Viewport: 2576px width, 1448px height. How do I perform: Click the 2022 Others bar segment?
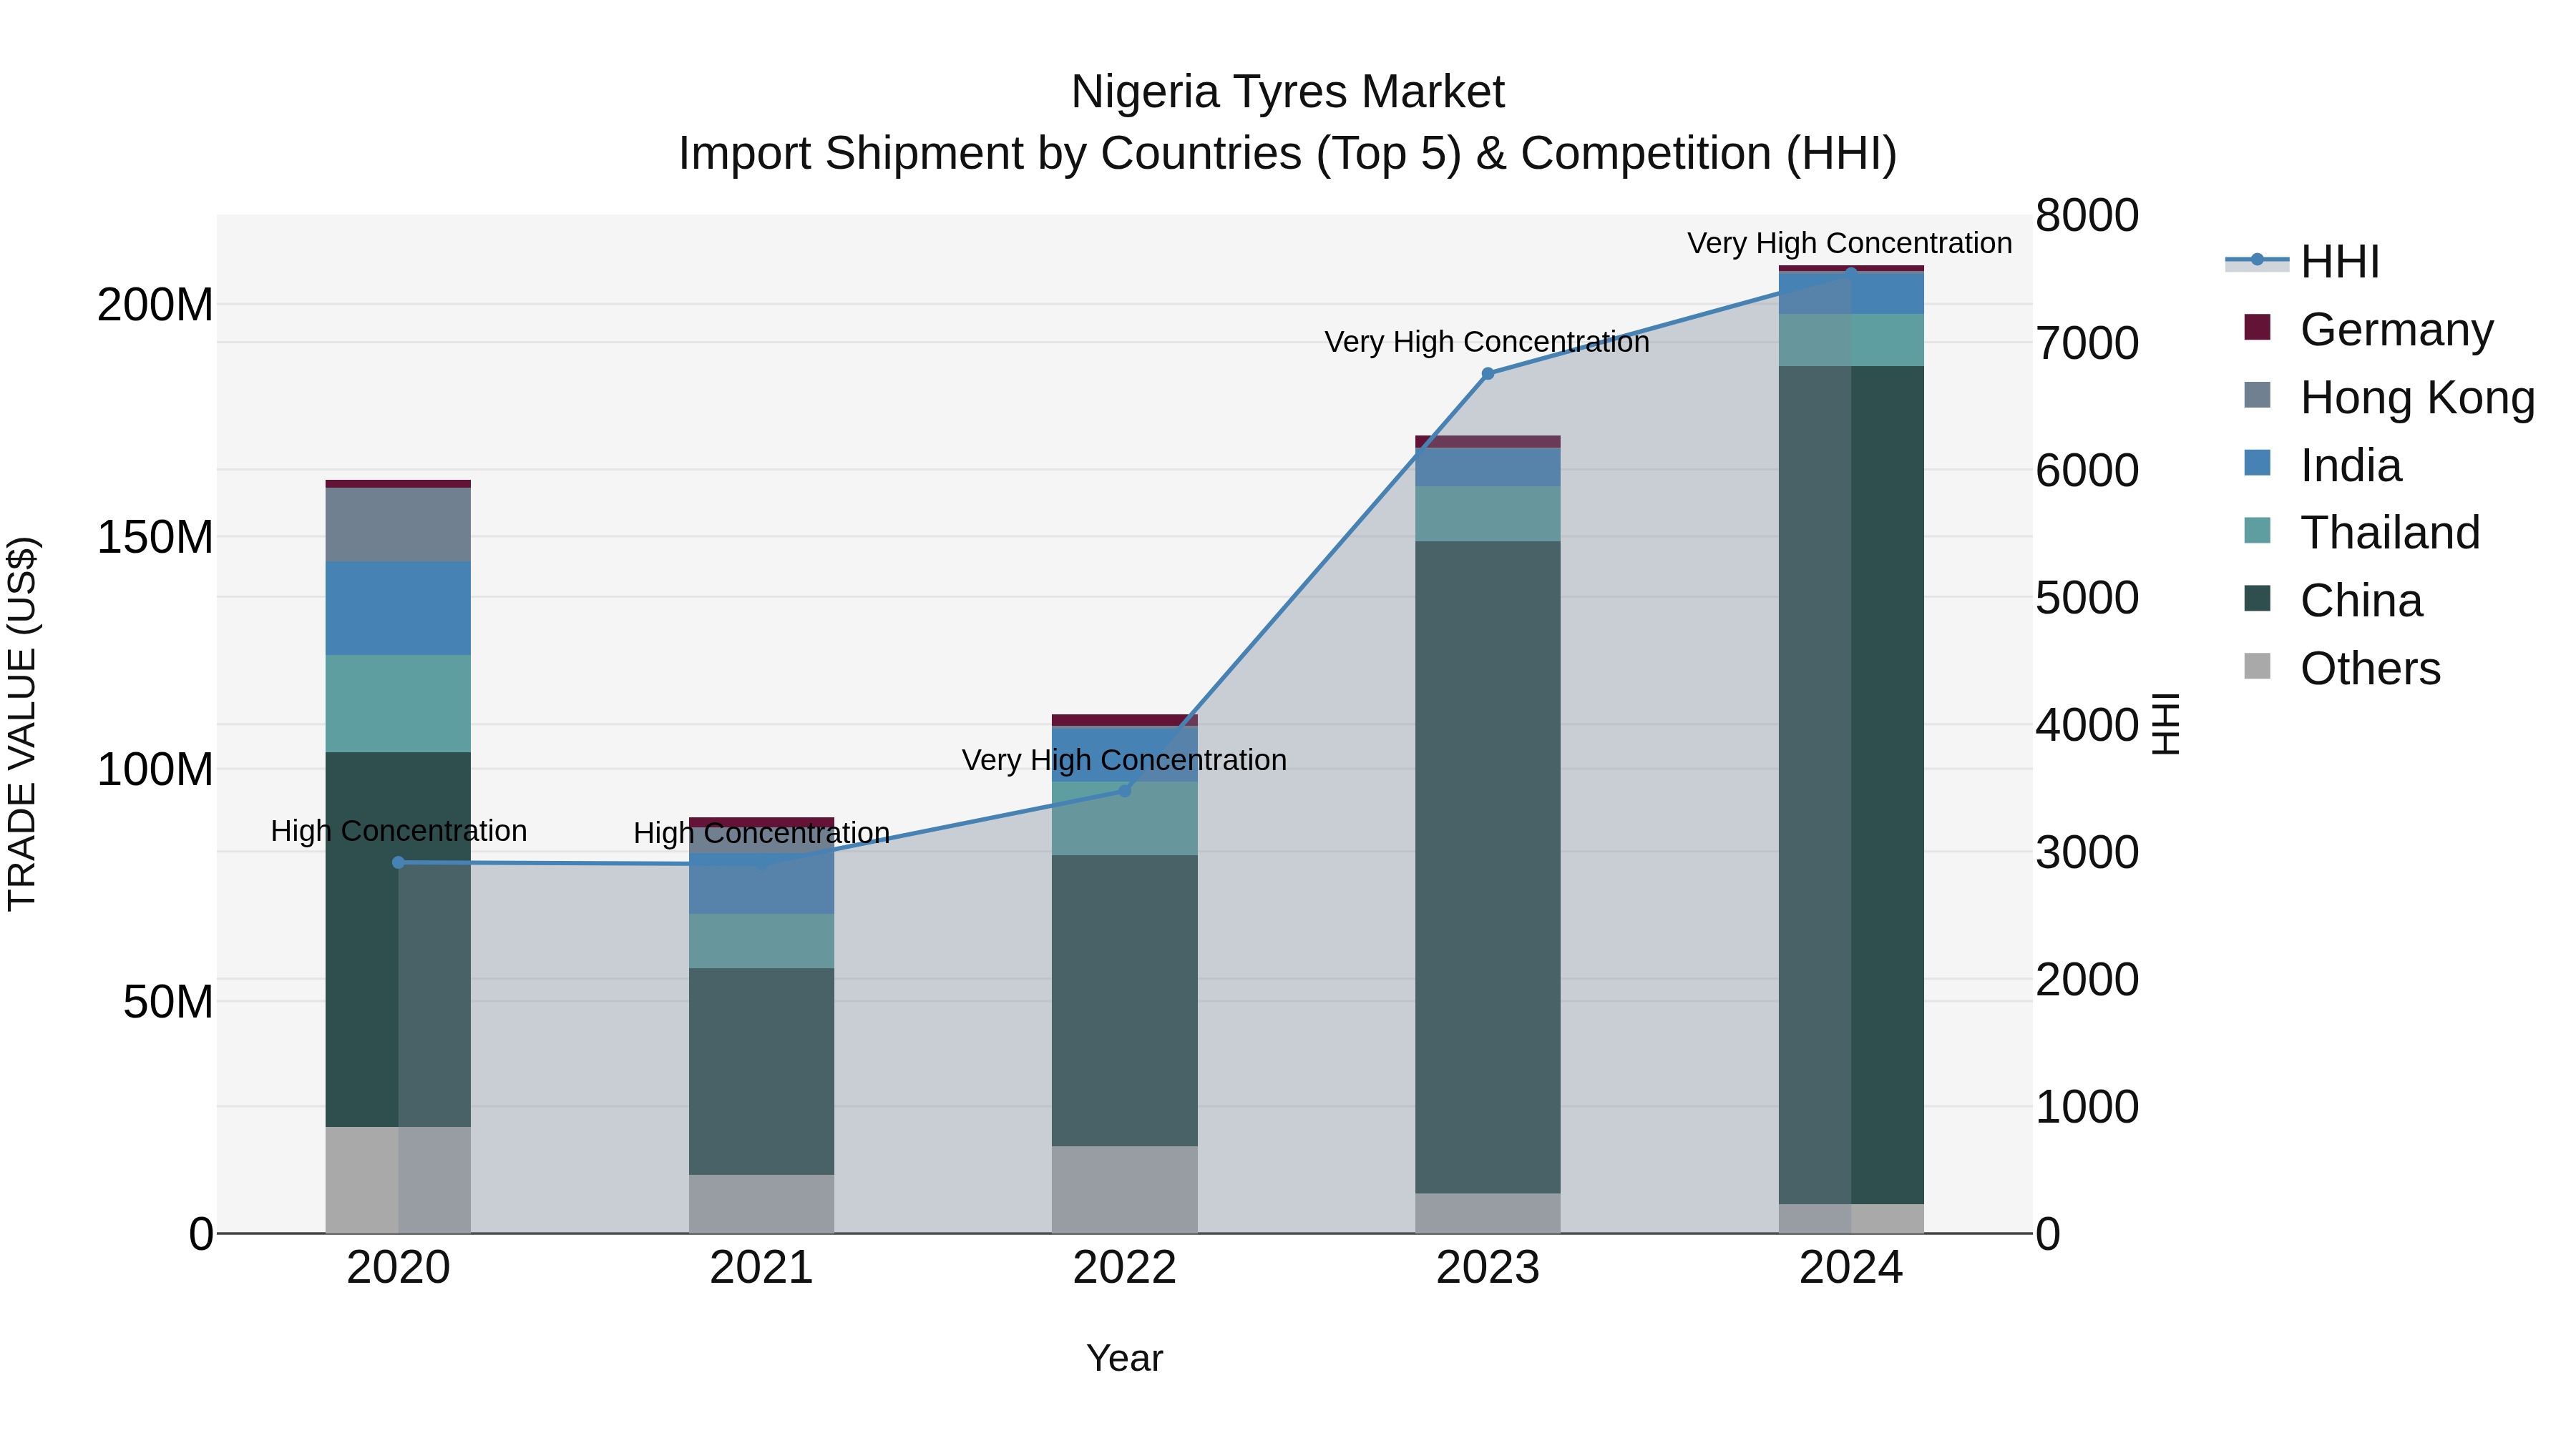point(1124,1189)
